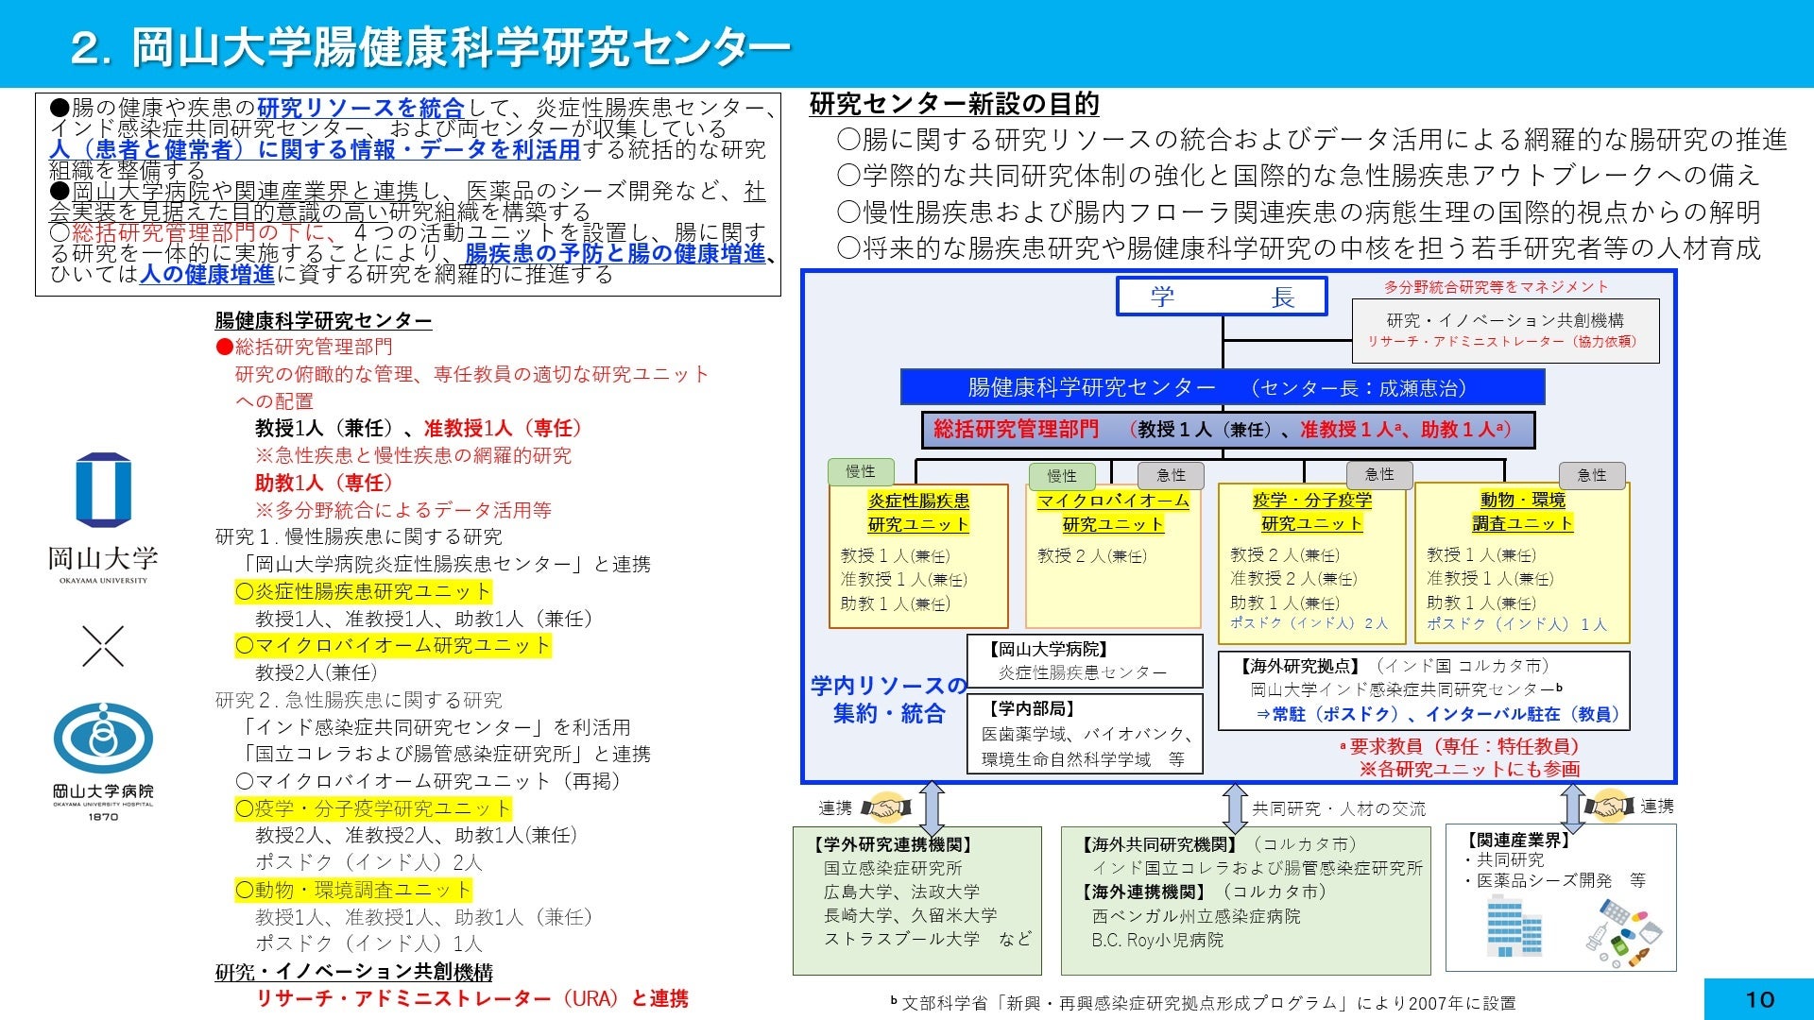Click the left handshake collaboration icon
This screenshot has width=1814, height=1020.
pos(885,807)
